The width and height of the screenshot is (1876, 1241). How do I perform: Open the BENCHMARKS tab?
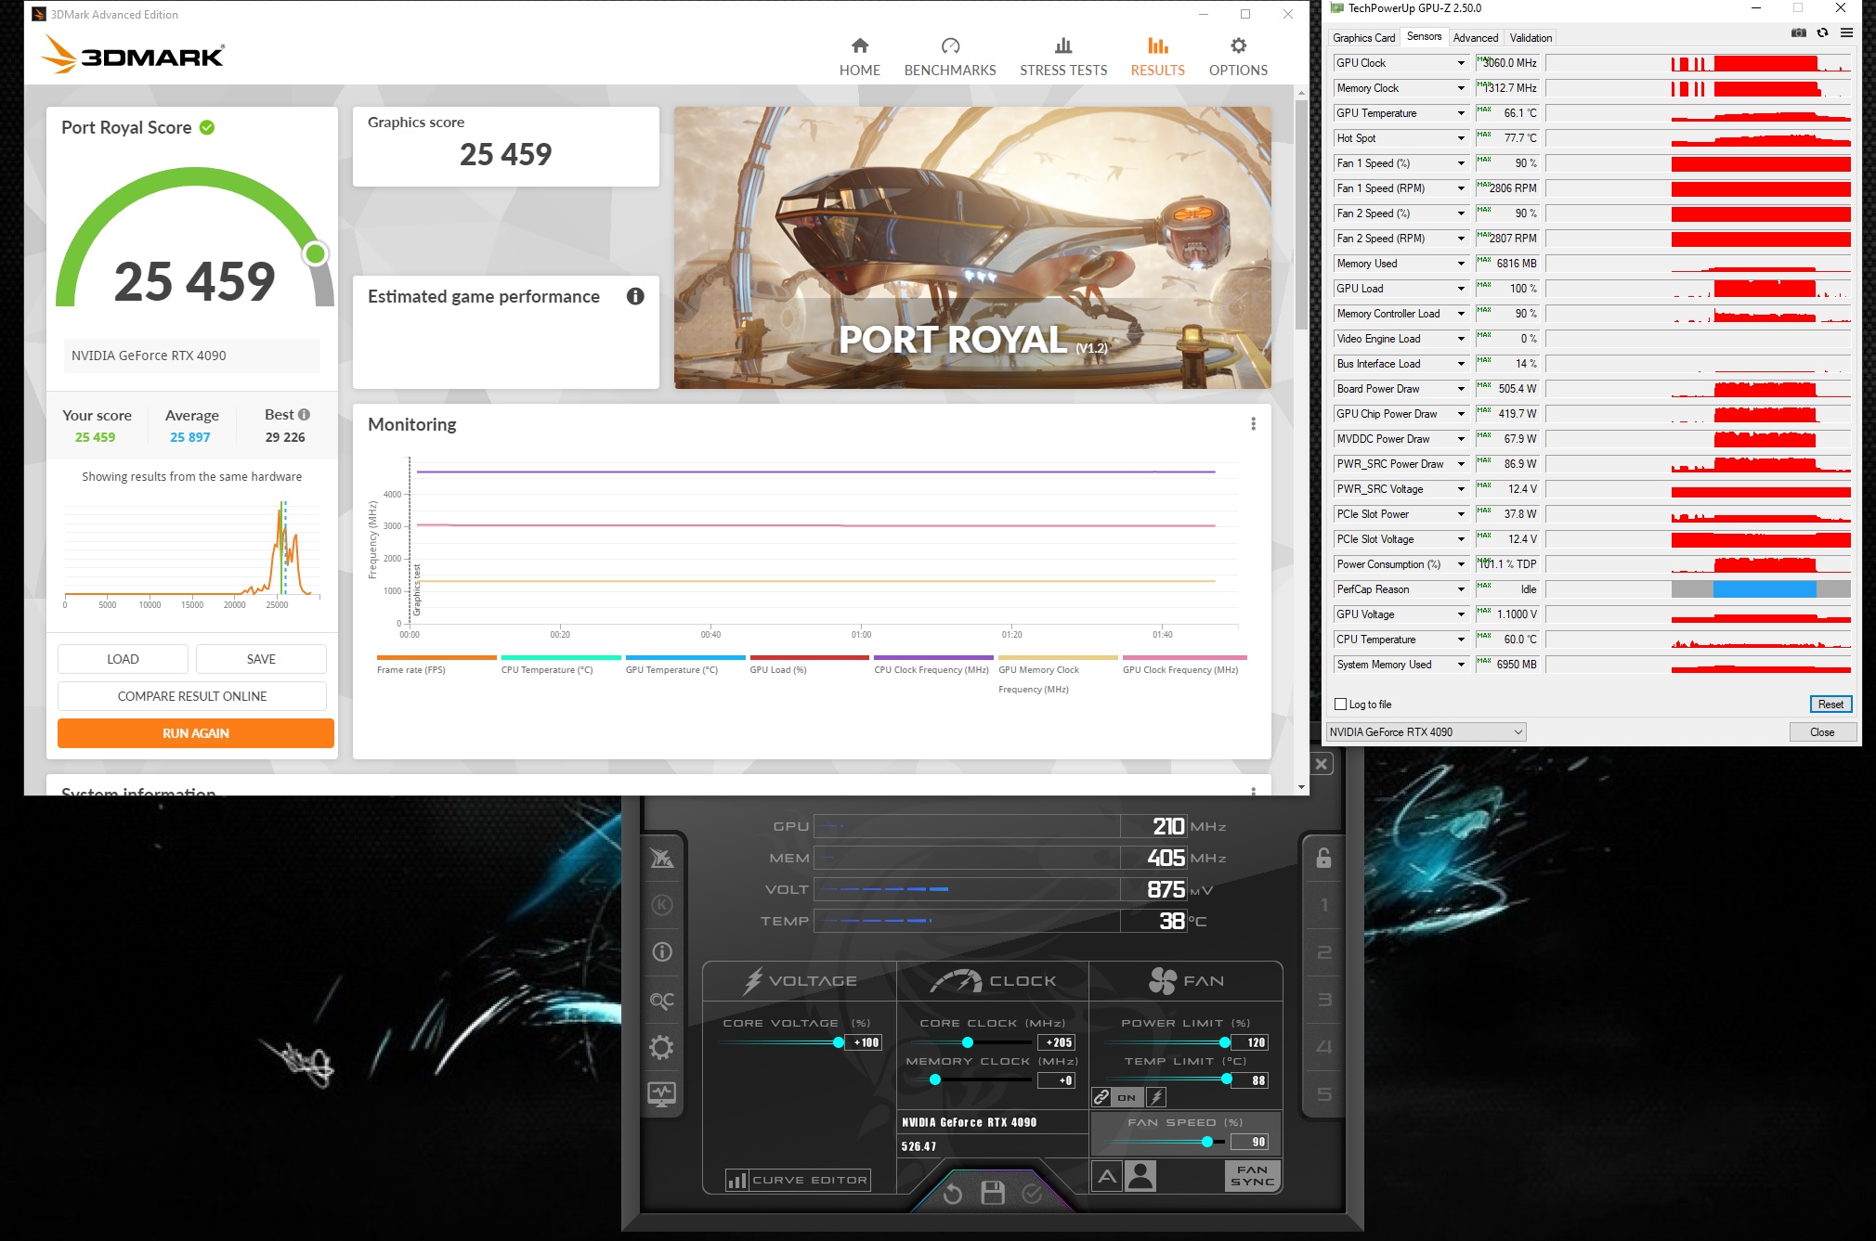click(x=950, y=57)
